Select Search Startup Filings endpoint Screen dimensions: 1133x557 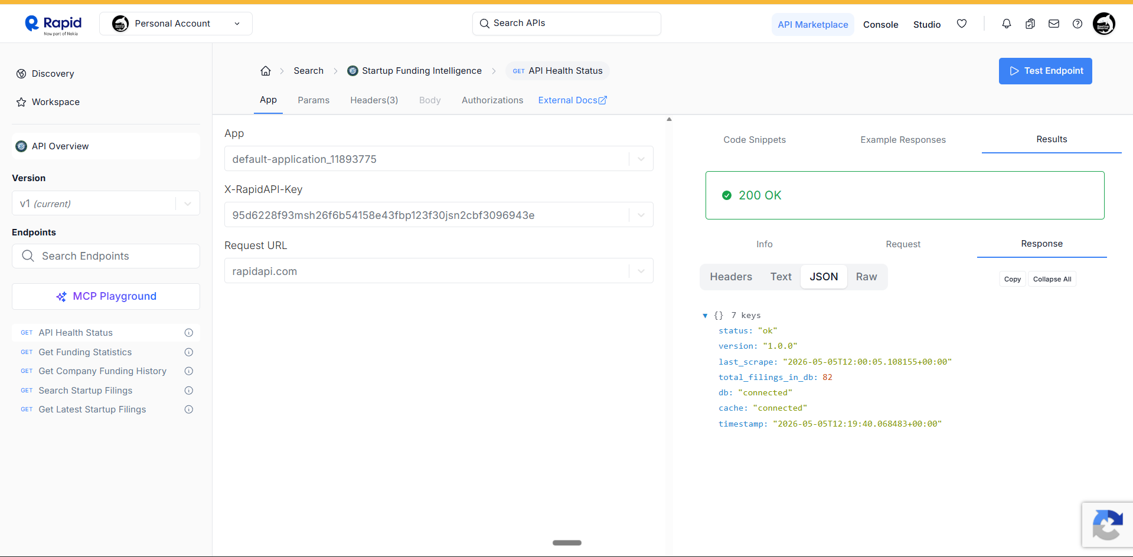[86, 391]
